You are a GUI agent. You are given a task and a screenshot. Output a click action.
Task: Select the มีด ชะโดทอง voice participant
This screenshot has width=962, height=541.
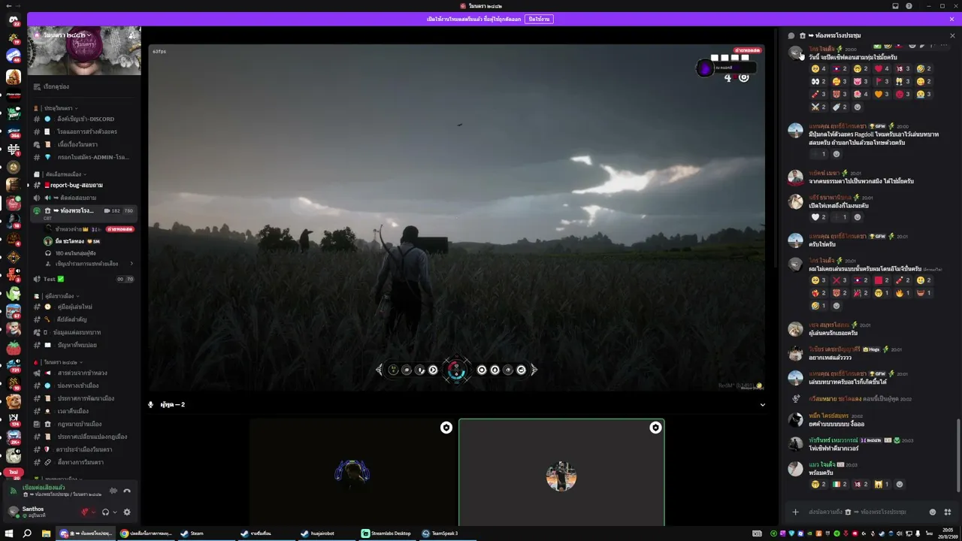pos(89,241)
